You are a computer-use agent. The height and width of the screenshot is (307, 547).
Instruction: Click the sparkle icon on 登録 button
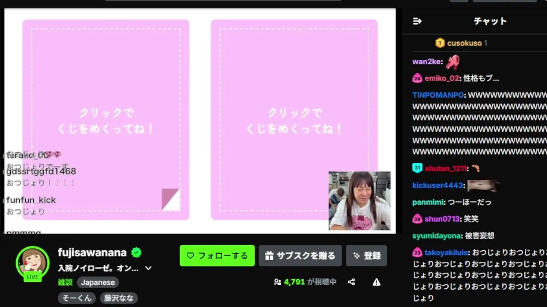(356, 256)
